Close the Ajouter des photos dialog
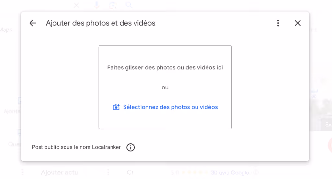Viewport: 332px width, 179px height. (x=298, y=23)
